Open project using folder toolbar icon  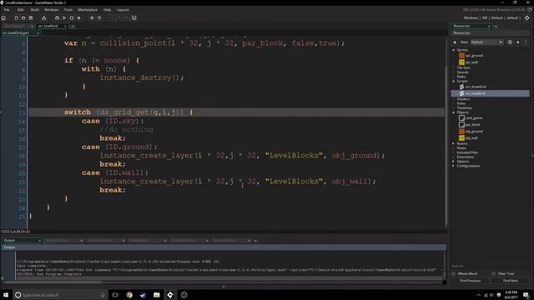tap(23, 18)
